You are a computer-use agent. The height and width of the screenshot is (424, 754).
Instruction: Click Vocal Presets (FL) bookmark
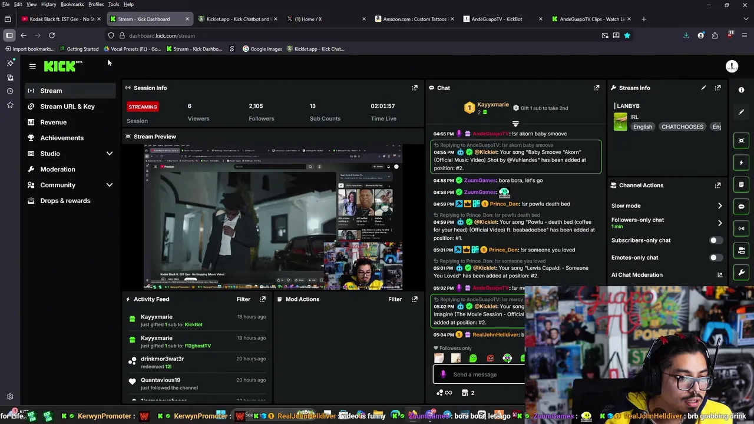131,49
